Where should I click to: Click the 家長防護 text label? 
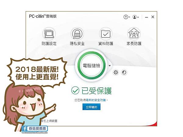(134, 44)
